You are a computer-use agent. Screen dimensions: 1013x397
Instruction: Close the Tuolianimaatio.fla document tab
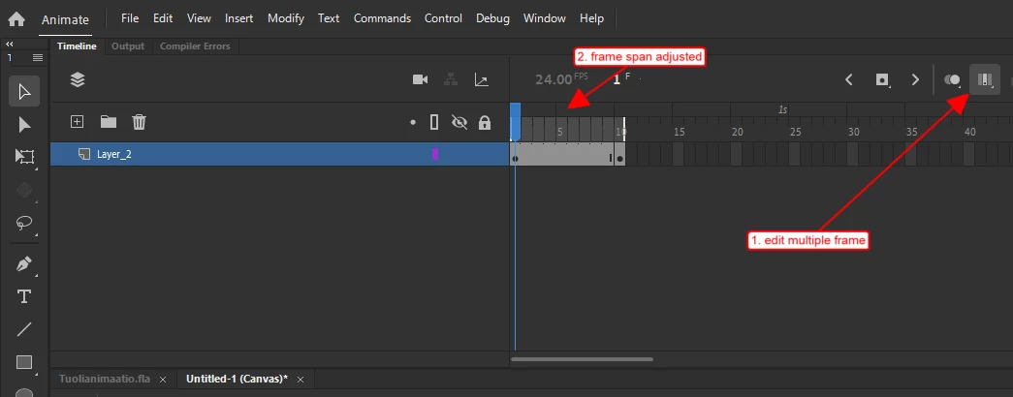[163, 380]
